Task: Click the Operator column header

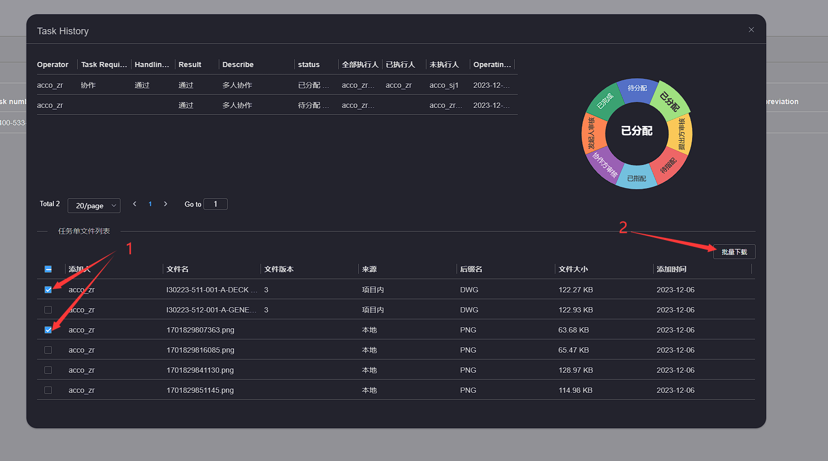Action: click(53, 64)
